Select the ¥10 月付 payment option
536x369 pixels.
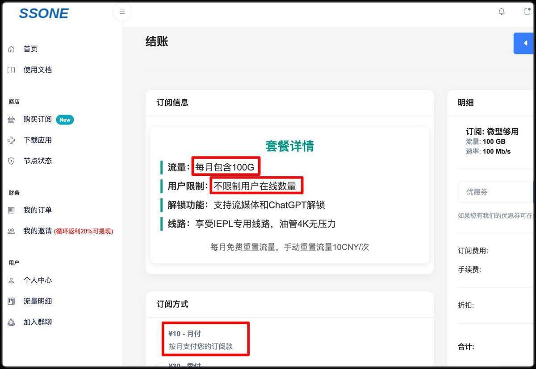pyautogui.click(x=205, y=338)
